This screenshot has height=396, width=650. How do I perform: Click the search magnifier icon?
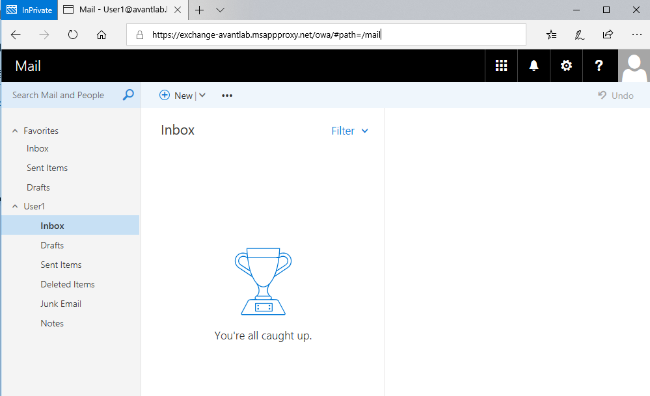point(129,95)
